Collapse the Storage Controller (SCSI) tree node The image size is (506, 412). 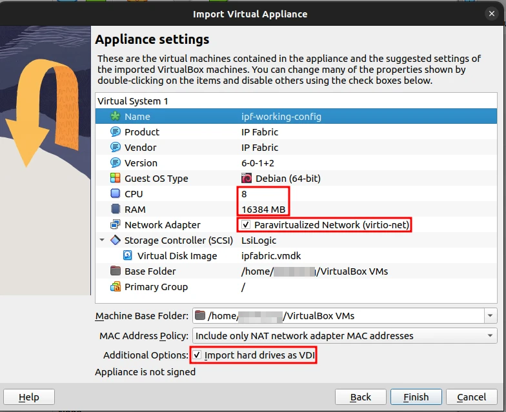[101, 240]
